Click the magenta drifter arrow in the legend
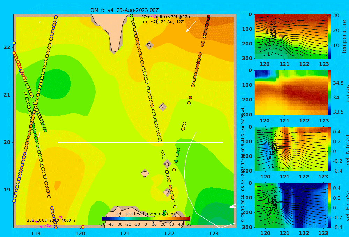349x237 pixels. click(154, 17)
